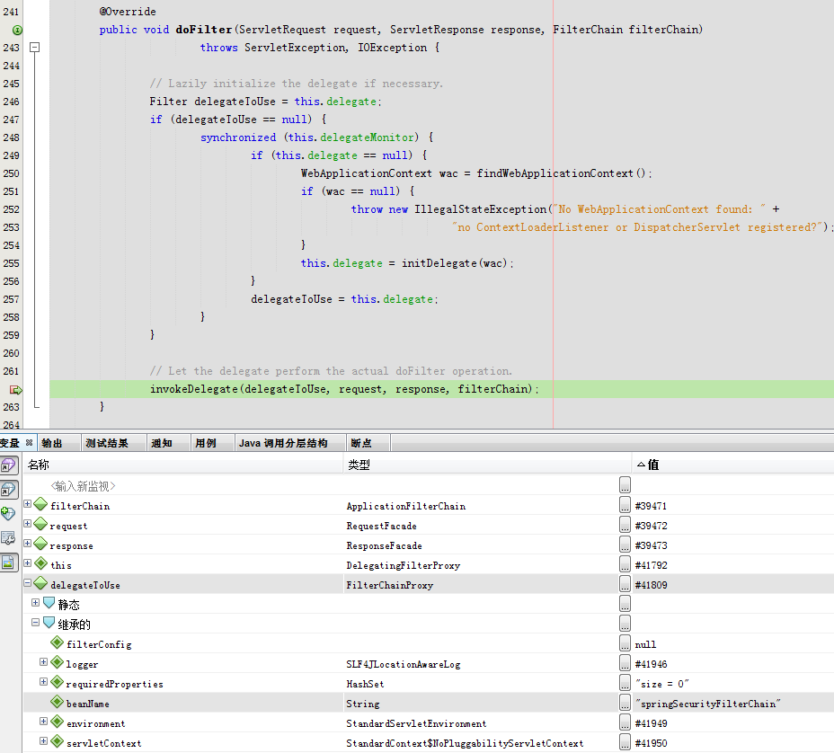The height and width of the screenshot is (753, 834).
Task: Expand the logger field node
Action: point(44,662)
